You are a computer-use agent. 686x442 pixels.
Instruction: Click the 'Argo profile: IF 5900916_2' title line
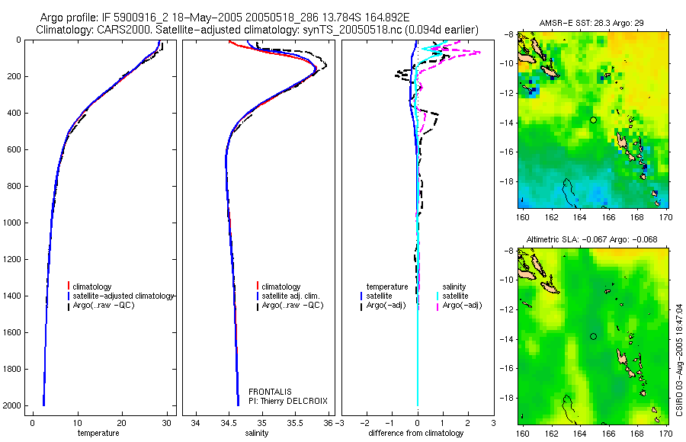(x=224, y=18)
